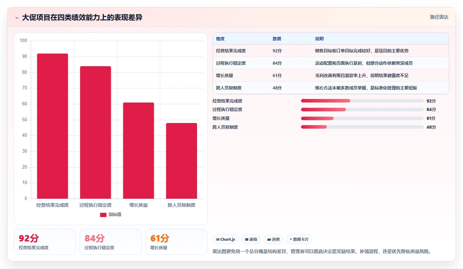Viewport: 463px width, 269px height.
Task: Click the y-axis value 100
Action: click(x=23, y=41)
